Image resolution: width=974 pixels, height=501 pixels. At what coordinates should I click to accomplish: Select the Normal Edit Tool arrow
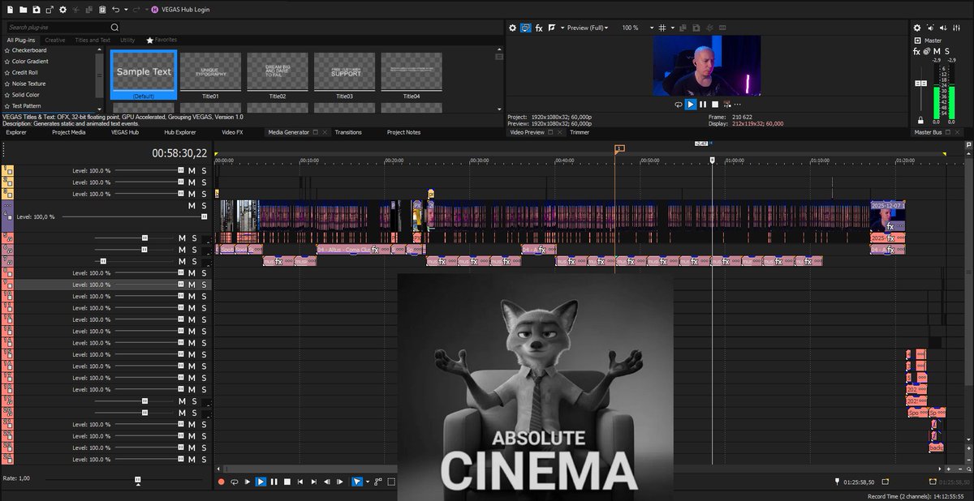pyautogui.click(x=357, y=482)
